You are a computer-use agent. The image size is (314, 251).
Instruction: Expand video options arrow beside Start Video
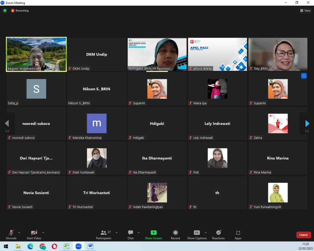[43, 233]
